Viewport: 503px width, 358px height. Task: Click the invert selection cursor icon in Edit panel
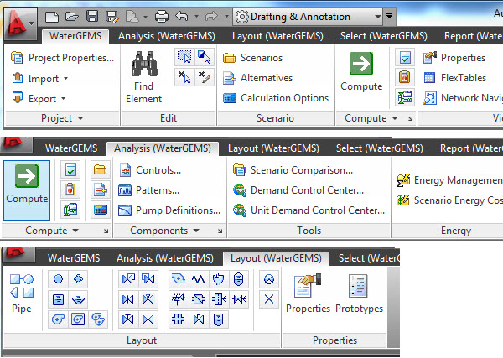tap(205, 57)
